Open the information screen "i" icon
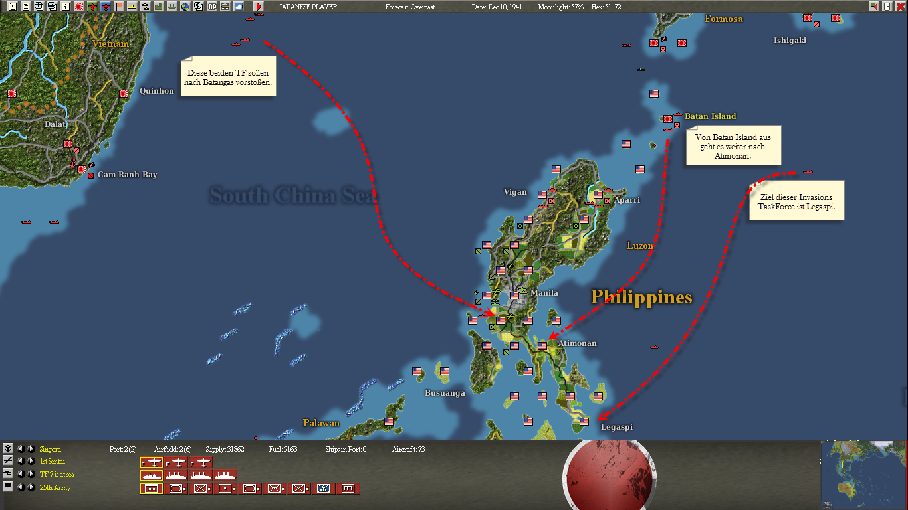Screen dimensions: 908x510 [66, 7]
